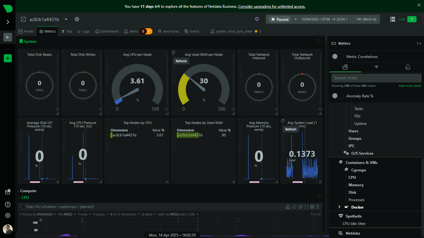Viewport: 424px width, 238px height.
Task: Expand the left sidebar with the chevron
Action: pyautogui.click(x=8, y=22)
